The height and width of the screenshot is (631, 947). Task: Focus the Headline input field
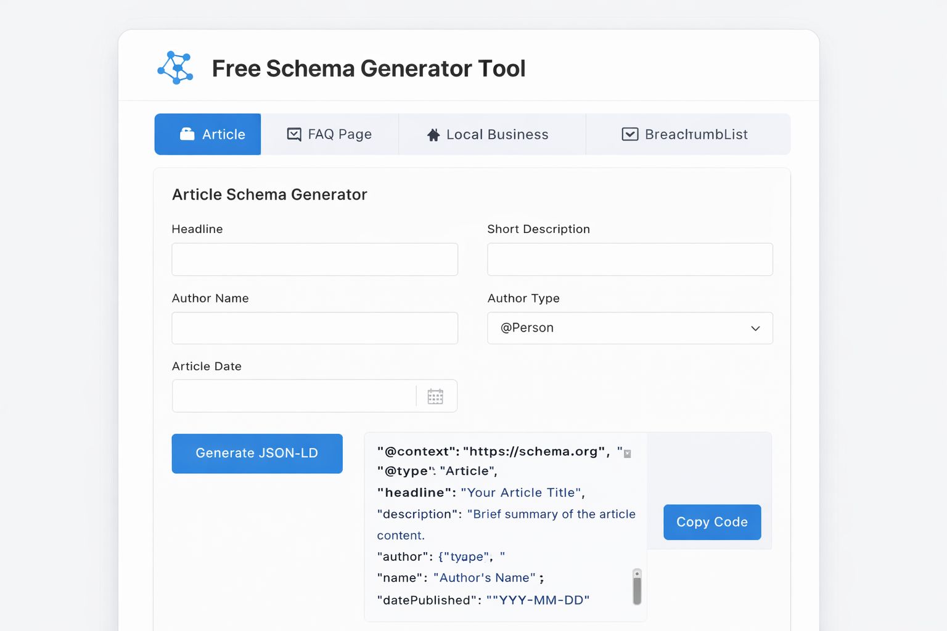pos(315,259)
